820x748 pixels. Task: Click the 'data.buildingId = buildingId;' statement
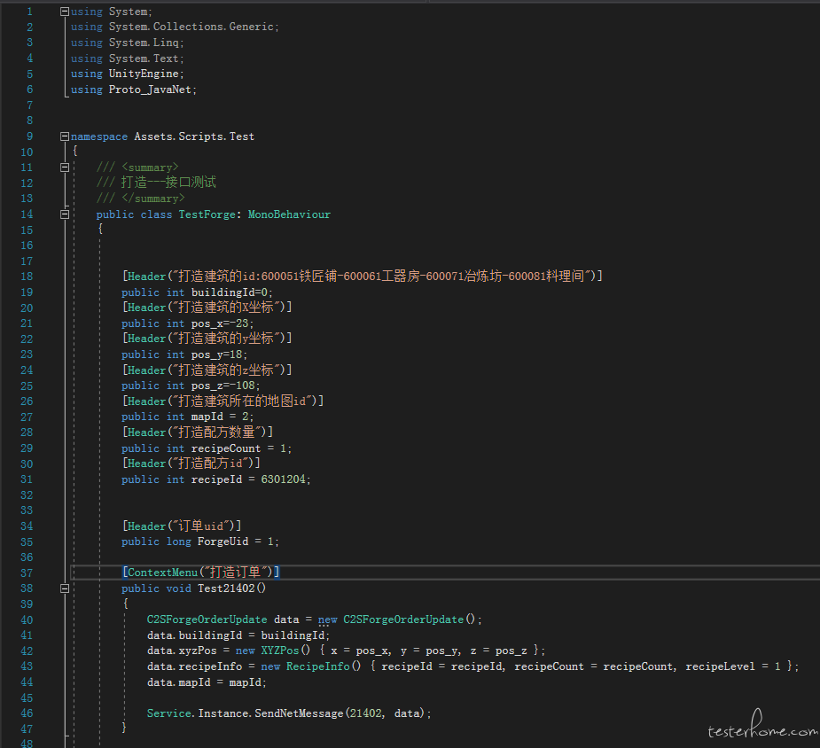(x=238, y=635)
